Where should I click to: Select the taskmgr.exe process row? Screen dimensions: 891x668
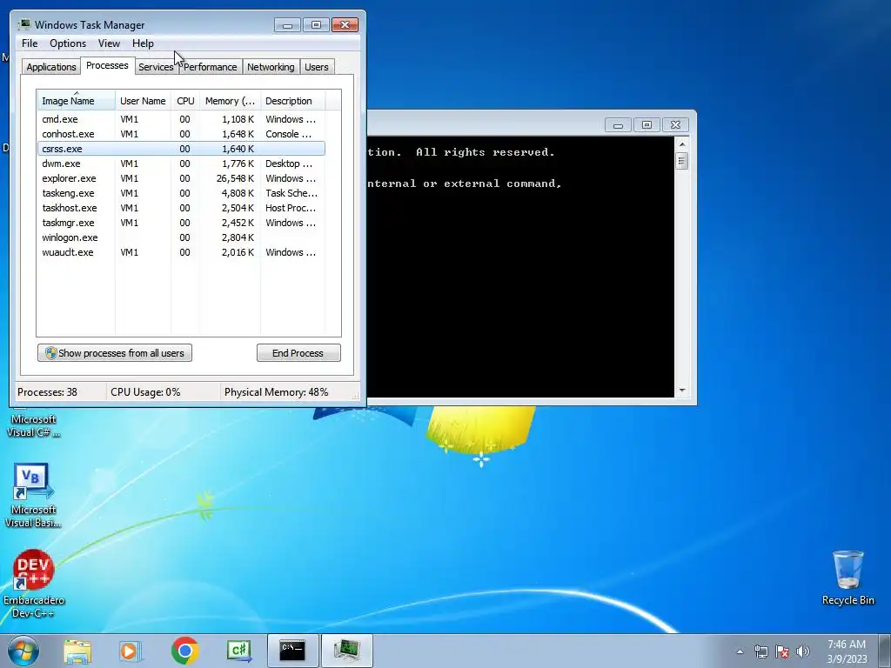(181, 223)
